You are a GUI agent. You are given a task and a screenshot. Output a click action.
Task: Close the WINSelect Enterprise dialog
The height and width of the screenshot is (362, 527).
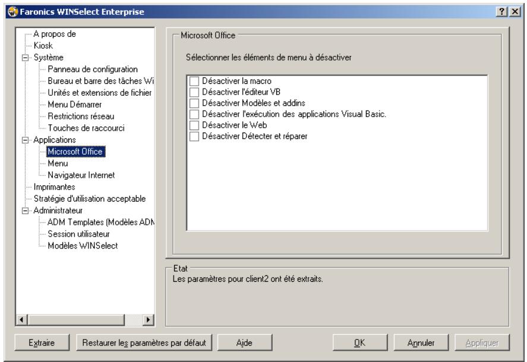tap(515, 12)
